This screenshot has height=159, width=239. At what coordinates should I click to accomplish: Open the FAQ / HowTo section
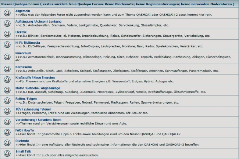(x=25, y=130)
